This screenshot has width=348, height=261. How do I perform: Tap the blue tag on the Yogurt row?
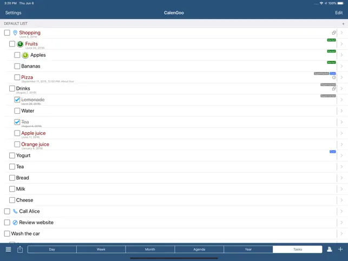pyautogui.click(x=333, y=152)
